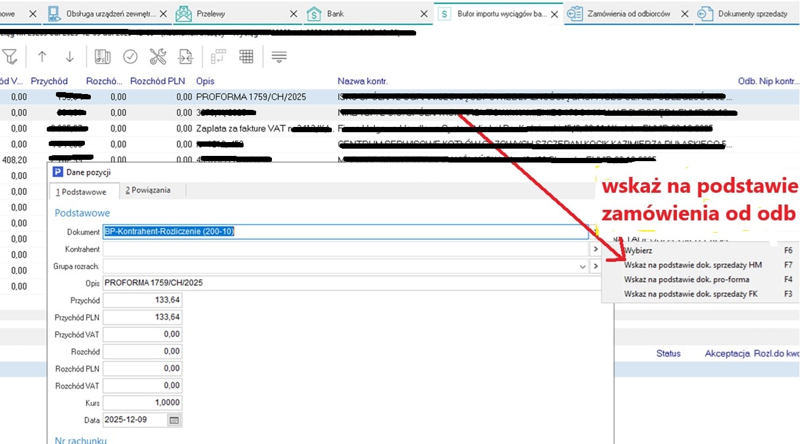Click the grid table view icon

tap(246, 57)
